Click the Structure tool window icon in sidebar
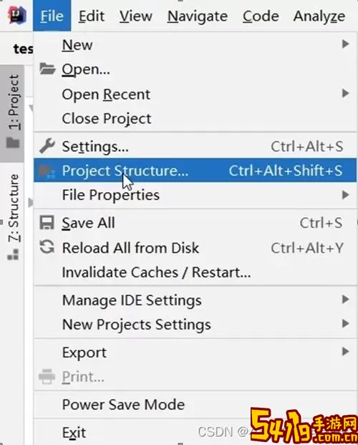Image resolution: width=358 pixels, height=445 pixels. [x=13, y=254]
